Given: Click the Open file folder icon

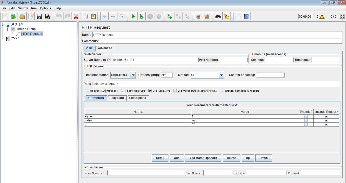Looking at the screenshot, I should [22, 17].
